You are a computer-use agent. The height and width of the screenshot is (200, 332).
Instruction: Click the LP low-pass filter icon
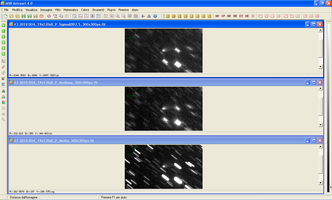point(223,16)
